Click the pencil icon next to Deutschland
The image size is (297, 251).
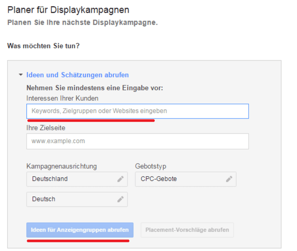(x=120, y=179)
